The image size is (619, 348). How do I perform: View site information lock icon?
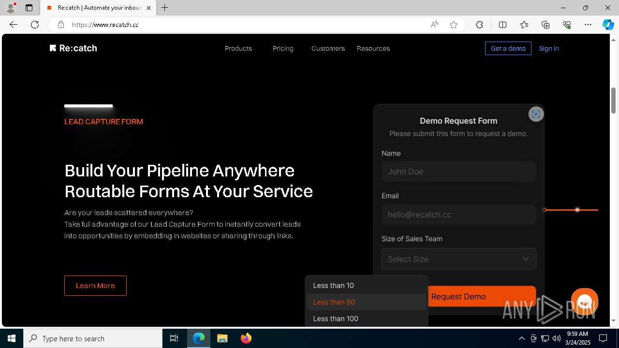pyautogui.click(x=61, y=25)
